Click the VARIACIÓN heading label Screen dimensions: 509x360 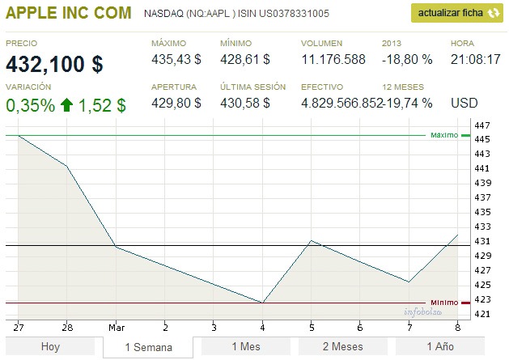pyautogui.click(x=28, y=87)
